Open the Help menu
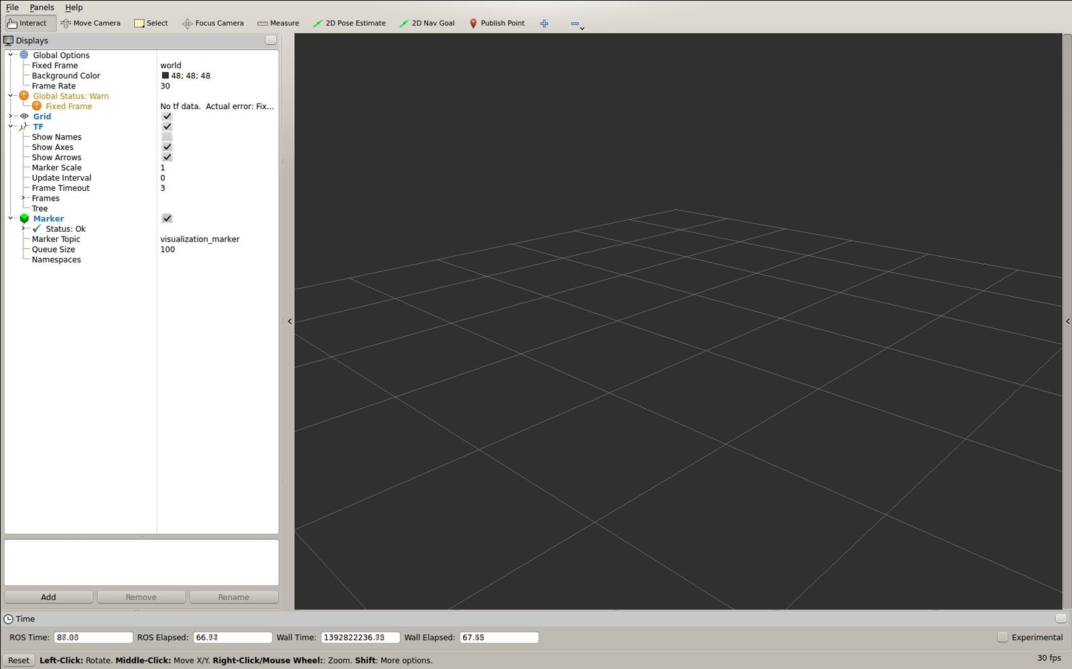1072x669 pixels. tap(74, 7)
